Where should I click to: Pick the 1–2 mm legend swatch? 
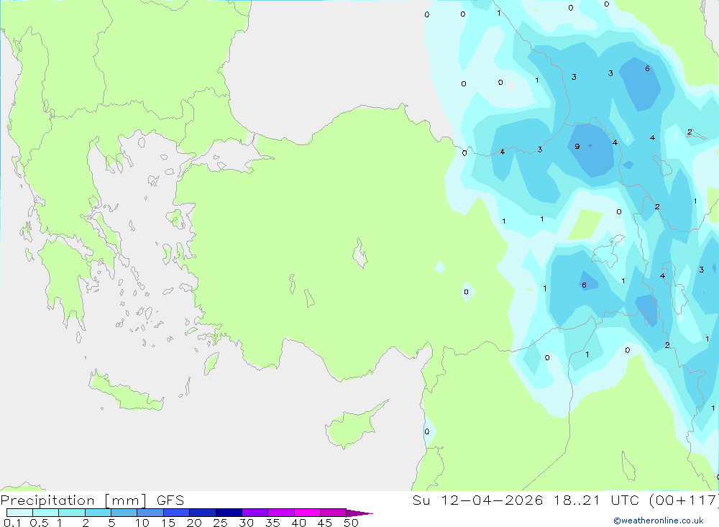[x=71, y=513]
